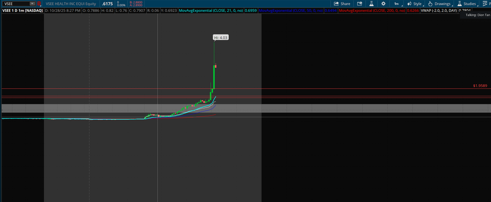Open the Drawings menu
The height and width of the screenshot is (202, 491).
click(x=439, y=4)
